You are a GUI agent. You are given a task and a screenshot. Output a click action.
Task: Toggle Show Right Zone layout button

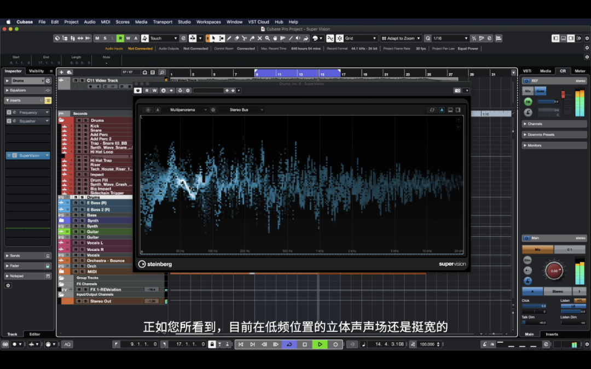tap(571, 38)
